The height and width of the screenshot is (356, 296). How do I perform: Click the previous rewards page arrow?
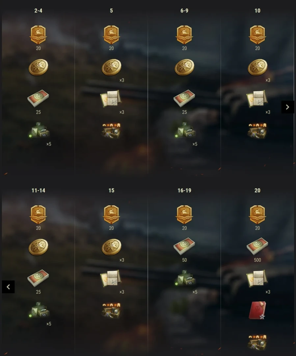pyautogui.click(x=8, y=287)
